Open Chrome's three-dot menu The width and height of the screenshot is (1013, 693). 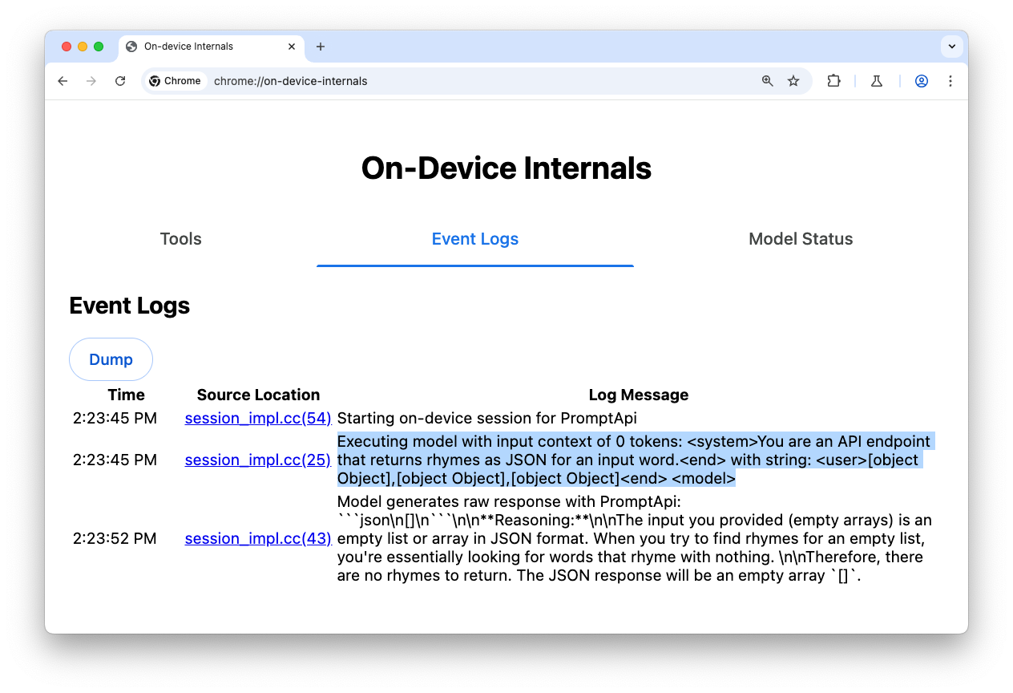(950, 81)
